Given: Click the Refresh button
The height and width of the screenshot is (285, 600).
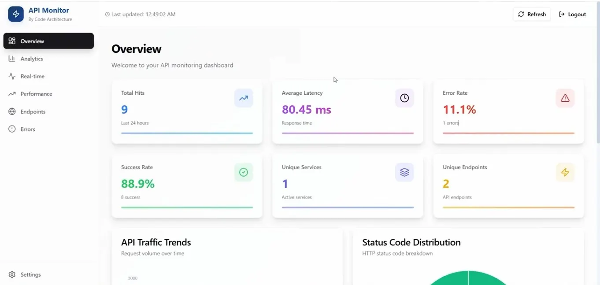Looking at the screenshot, I should tap(532, 14).
